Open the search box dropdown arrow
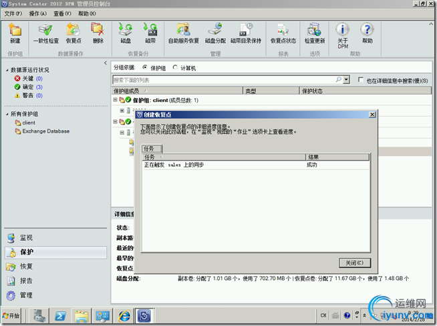This screenshot has width=437, height=326. pyautogui.click(x=346, y=80)
